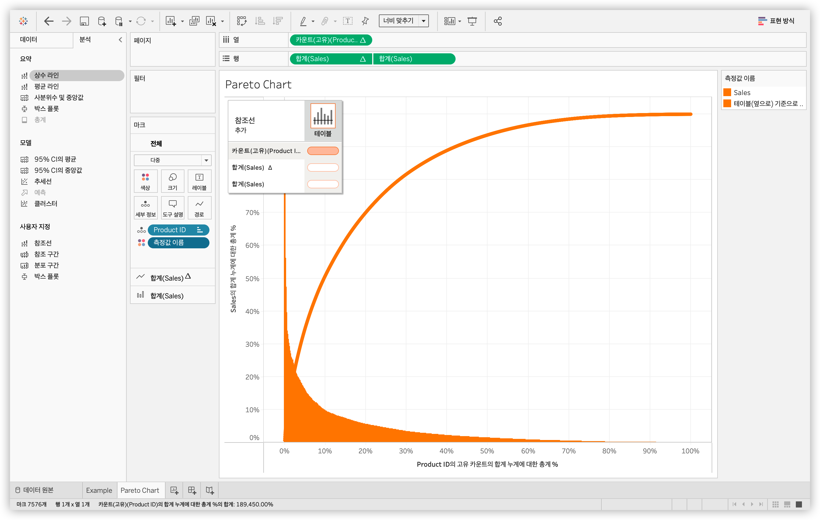Click the orange Sales legend color swatch
The image size is (820, 520).
[x=727, y=92]
